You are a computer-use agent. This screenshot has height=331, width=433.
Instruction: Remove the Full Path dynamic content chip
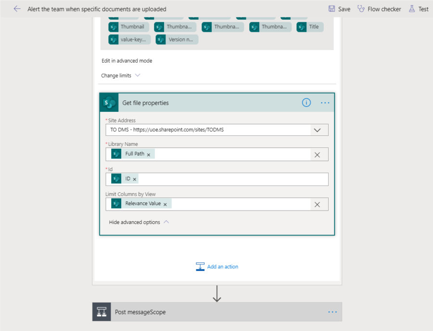click(148, 153)
